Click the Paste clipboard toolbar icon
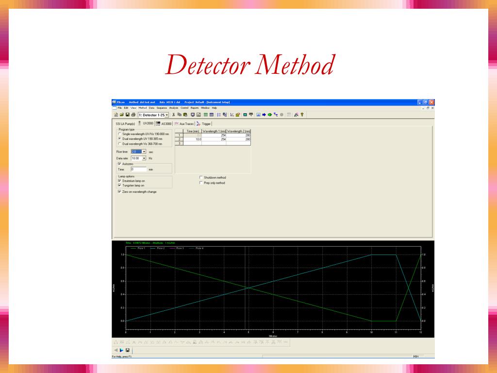497x373 pixels. coord(185,115)
